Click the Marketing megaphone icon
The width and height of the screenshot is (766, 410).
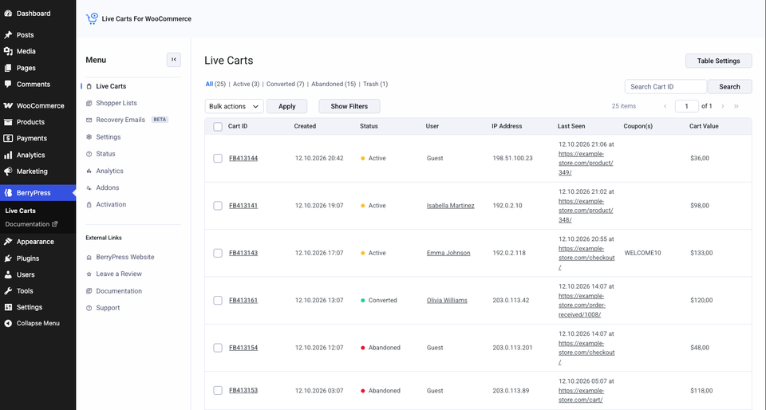(8, 171)
